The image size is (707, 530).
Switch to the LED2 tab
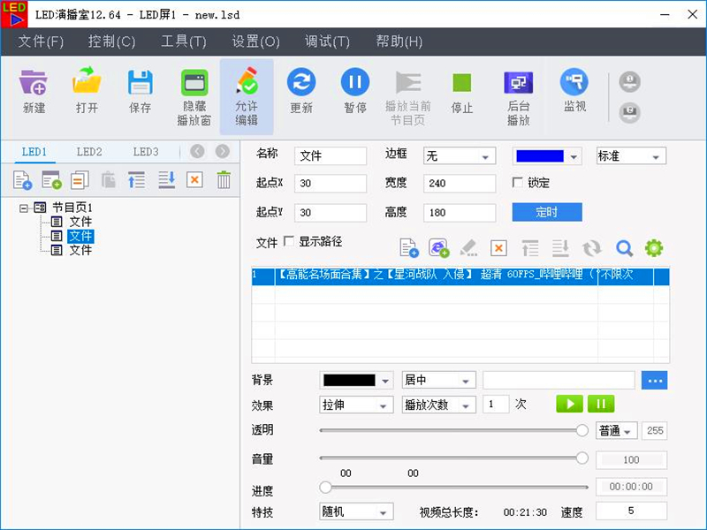click(88, 151)
